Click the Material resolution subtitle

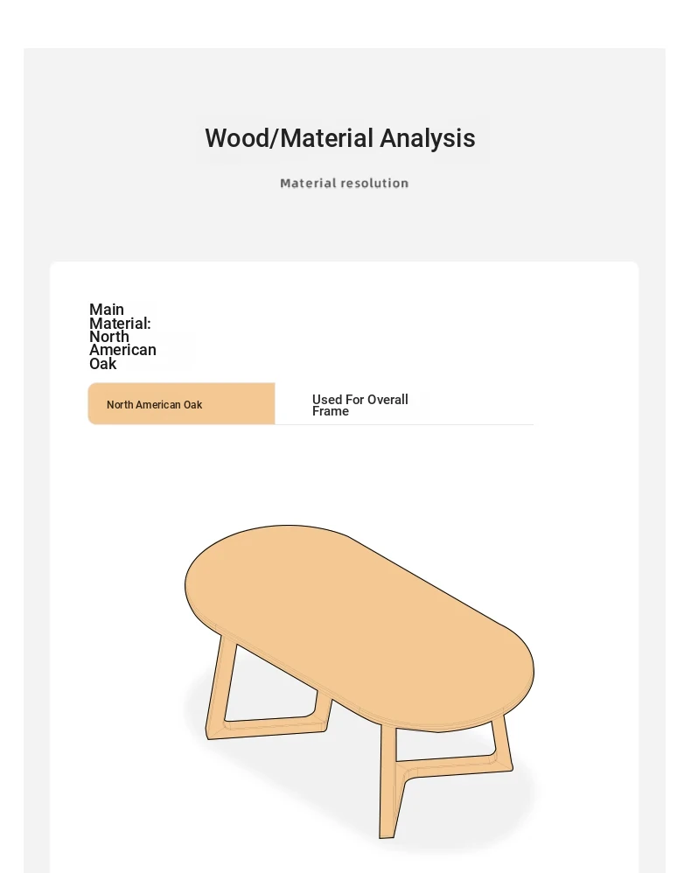point(344,183)
